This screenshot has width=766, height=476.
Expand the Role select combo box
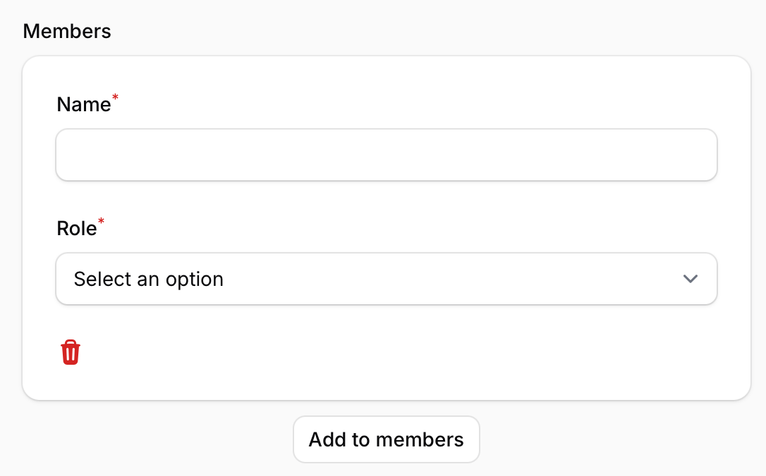pyautogui.click(x=386, y=279)
